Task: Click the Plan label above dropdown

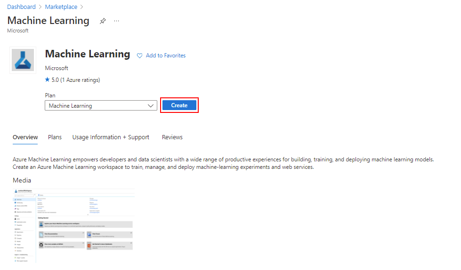Action: coord(50,95)
